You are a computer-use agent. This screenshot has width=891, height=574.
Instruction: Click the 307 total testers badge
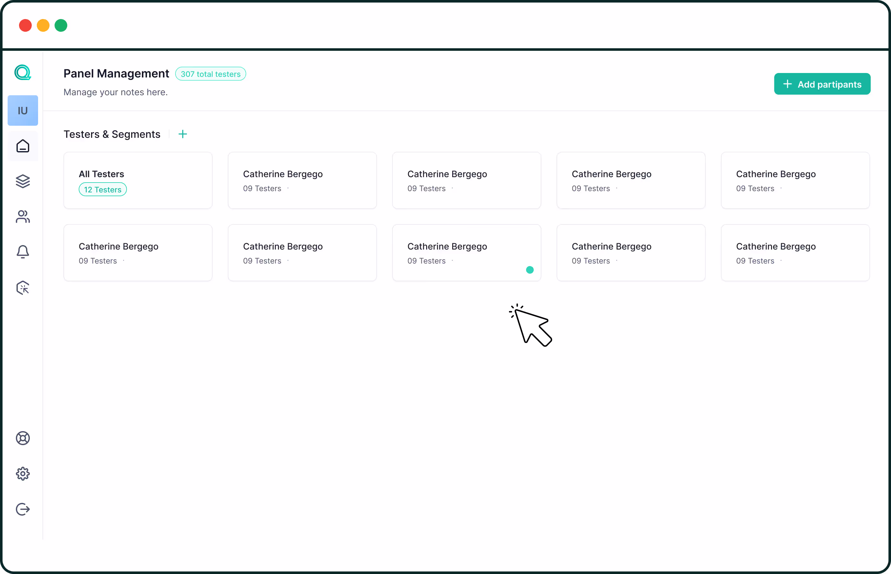(x=210, y=74)
